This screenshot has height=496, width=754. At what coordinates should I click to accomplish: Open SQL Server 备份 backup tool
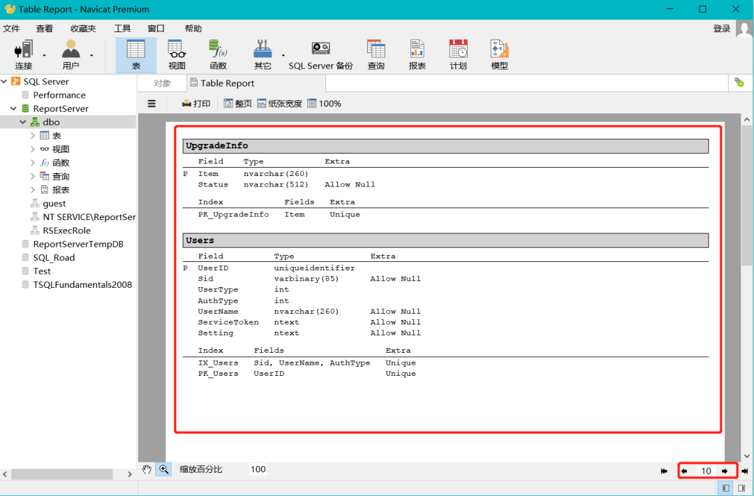tap(320, 54)
